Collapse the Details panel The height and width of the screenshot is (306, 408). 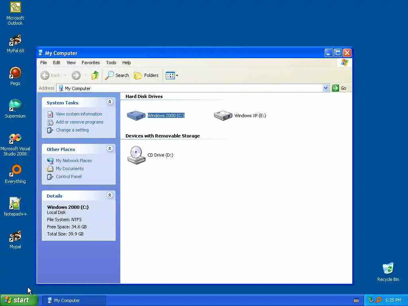tap(110, 195)
